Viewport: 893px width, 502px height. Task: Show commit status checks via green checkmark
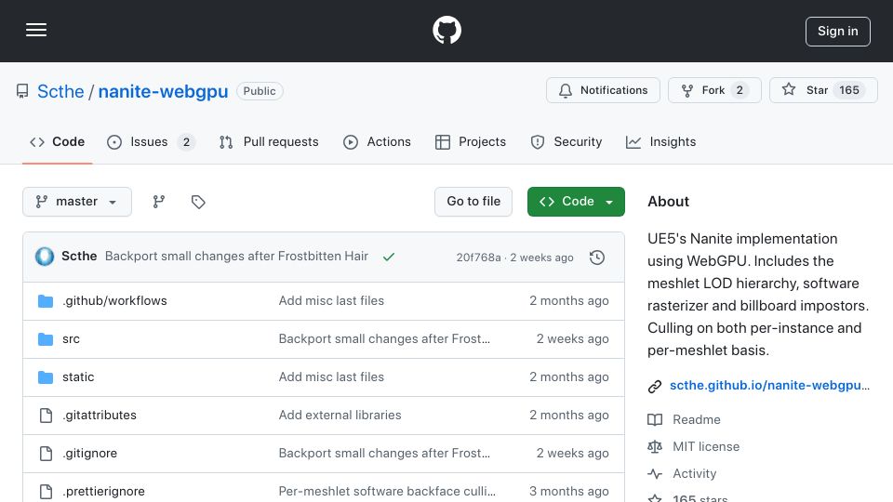(389, 258)
